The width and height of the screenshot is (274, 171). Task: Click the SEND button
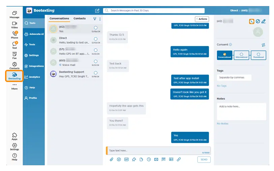point(204,160)
